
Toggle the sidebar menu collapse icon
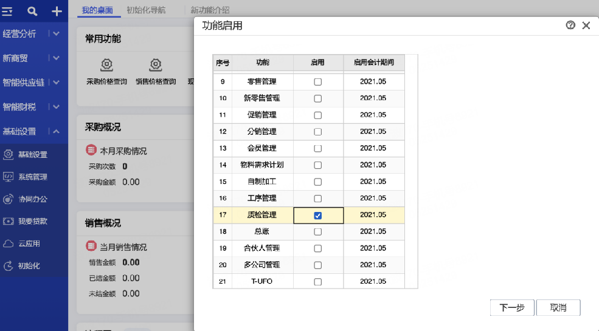8,11
